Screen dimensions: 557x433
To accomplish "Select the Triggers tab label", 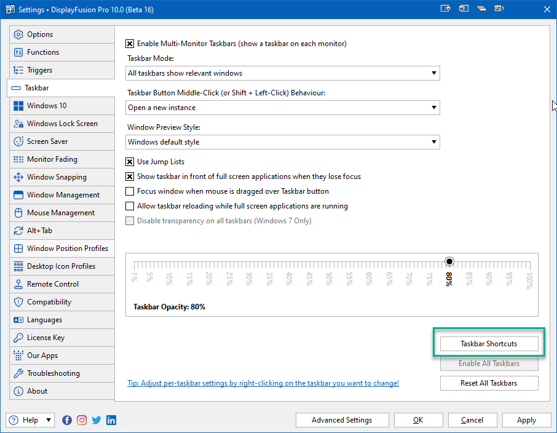I will coord(39,70).
